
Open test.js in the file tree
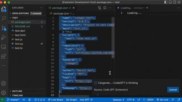click(27, 39)
